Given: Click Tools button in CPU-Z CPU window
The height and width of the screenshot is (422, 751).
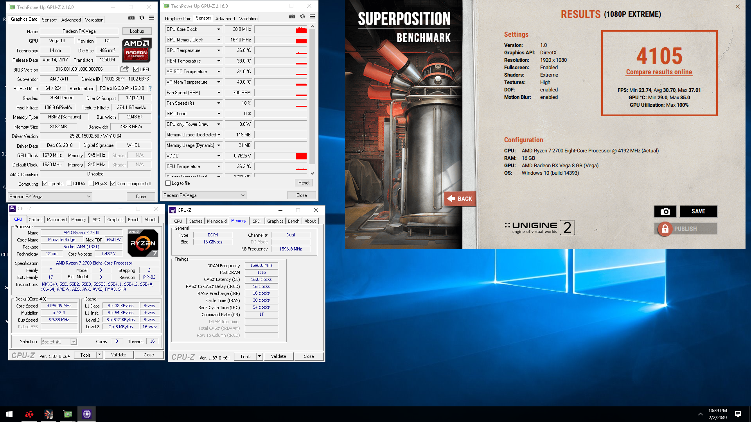Looking at the screenshot, I should (85, 355).
